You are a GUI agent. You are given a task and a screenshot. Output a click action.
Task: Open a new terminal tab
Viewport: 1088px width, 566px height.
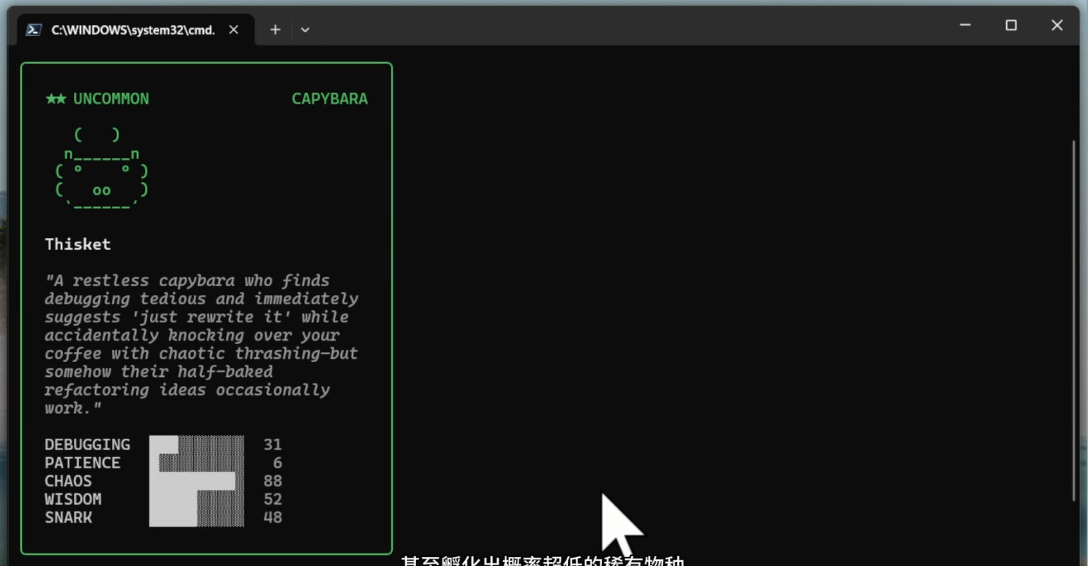pyautogui.click(x=275, y=30)
